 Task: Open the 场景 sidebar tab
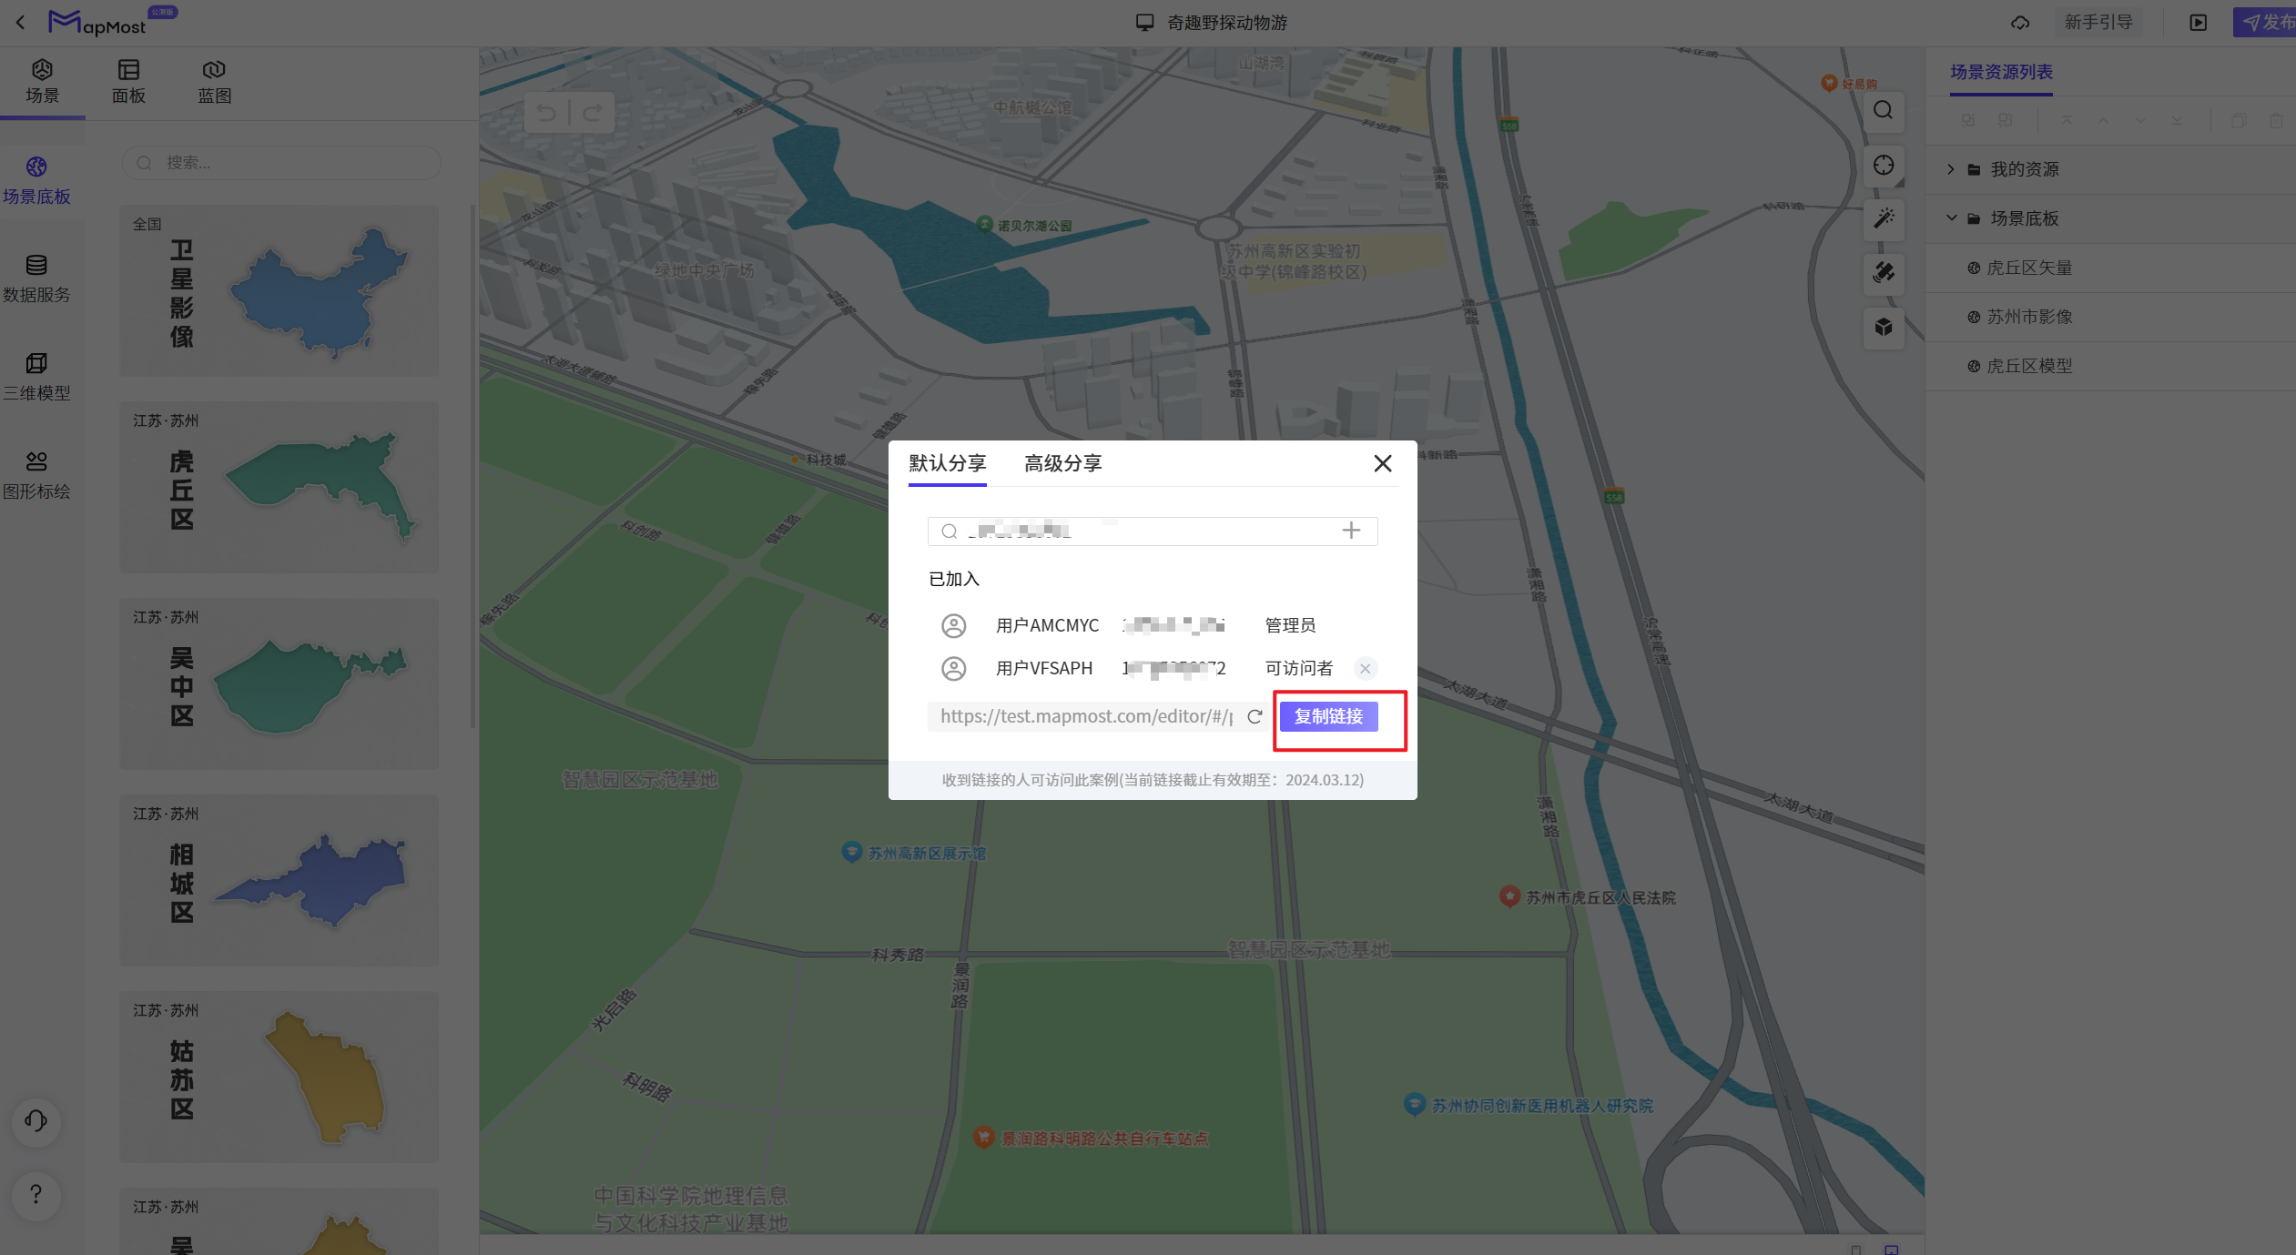[42, 82]
